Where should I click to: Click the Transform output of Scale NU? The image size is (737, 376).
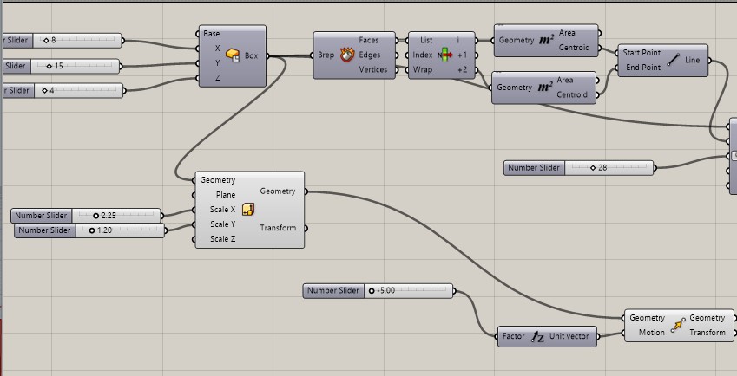(x=279, y=228)
